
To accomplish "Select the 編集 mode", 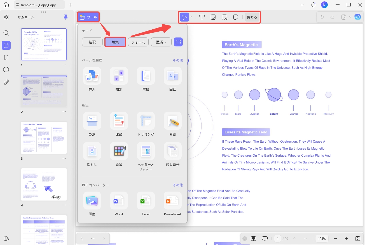I will pos(115,42).
